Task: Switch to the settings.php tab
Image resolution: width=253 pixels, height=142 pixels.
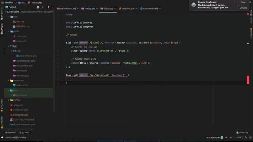Action: tap(90, 9)
